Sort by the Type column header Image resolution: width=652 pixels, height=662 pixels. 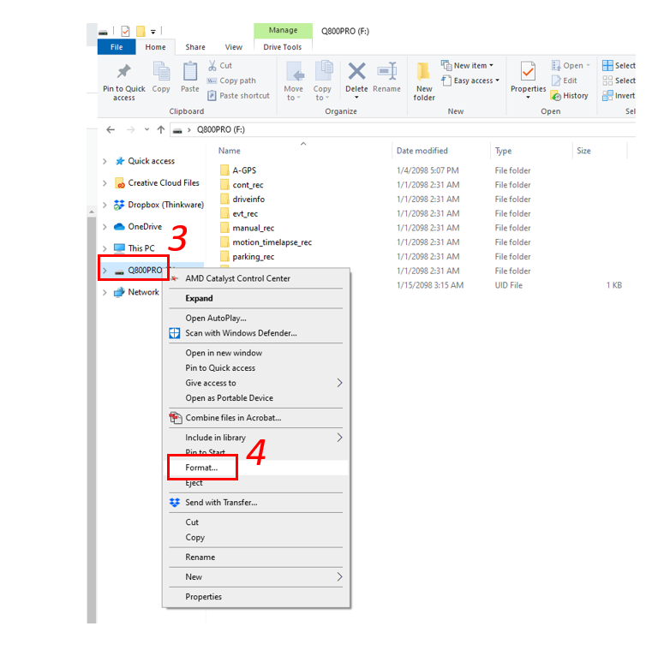tap(503, 151)
